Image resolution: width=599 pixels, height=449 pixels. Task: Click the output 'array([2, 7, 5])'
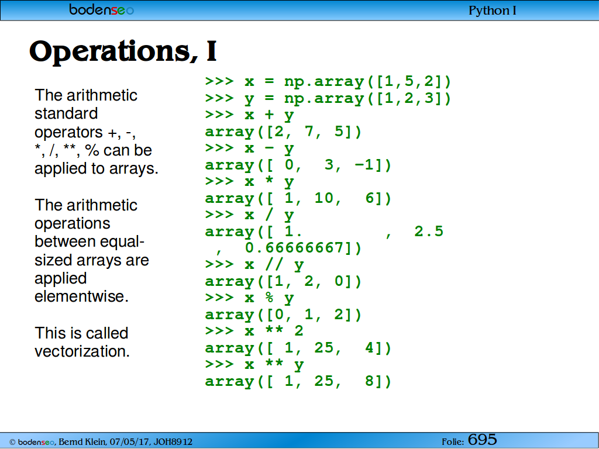[x=283, y=132]
